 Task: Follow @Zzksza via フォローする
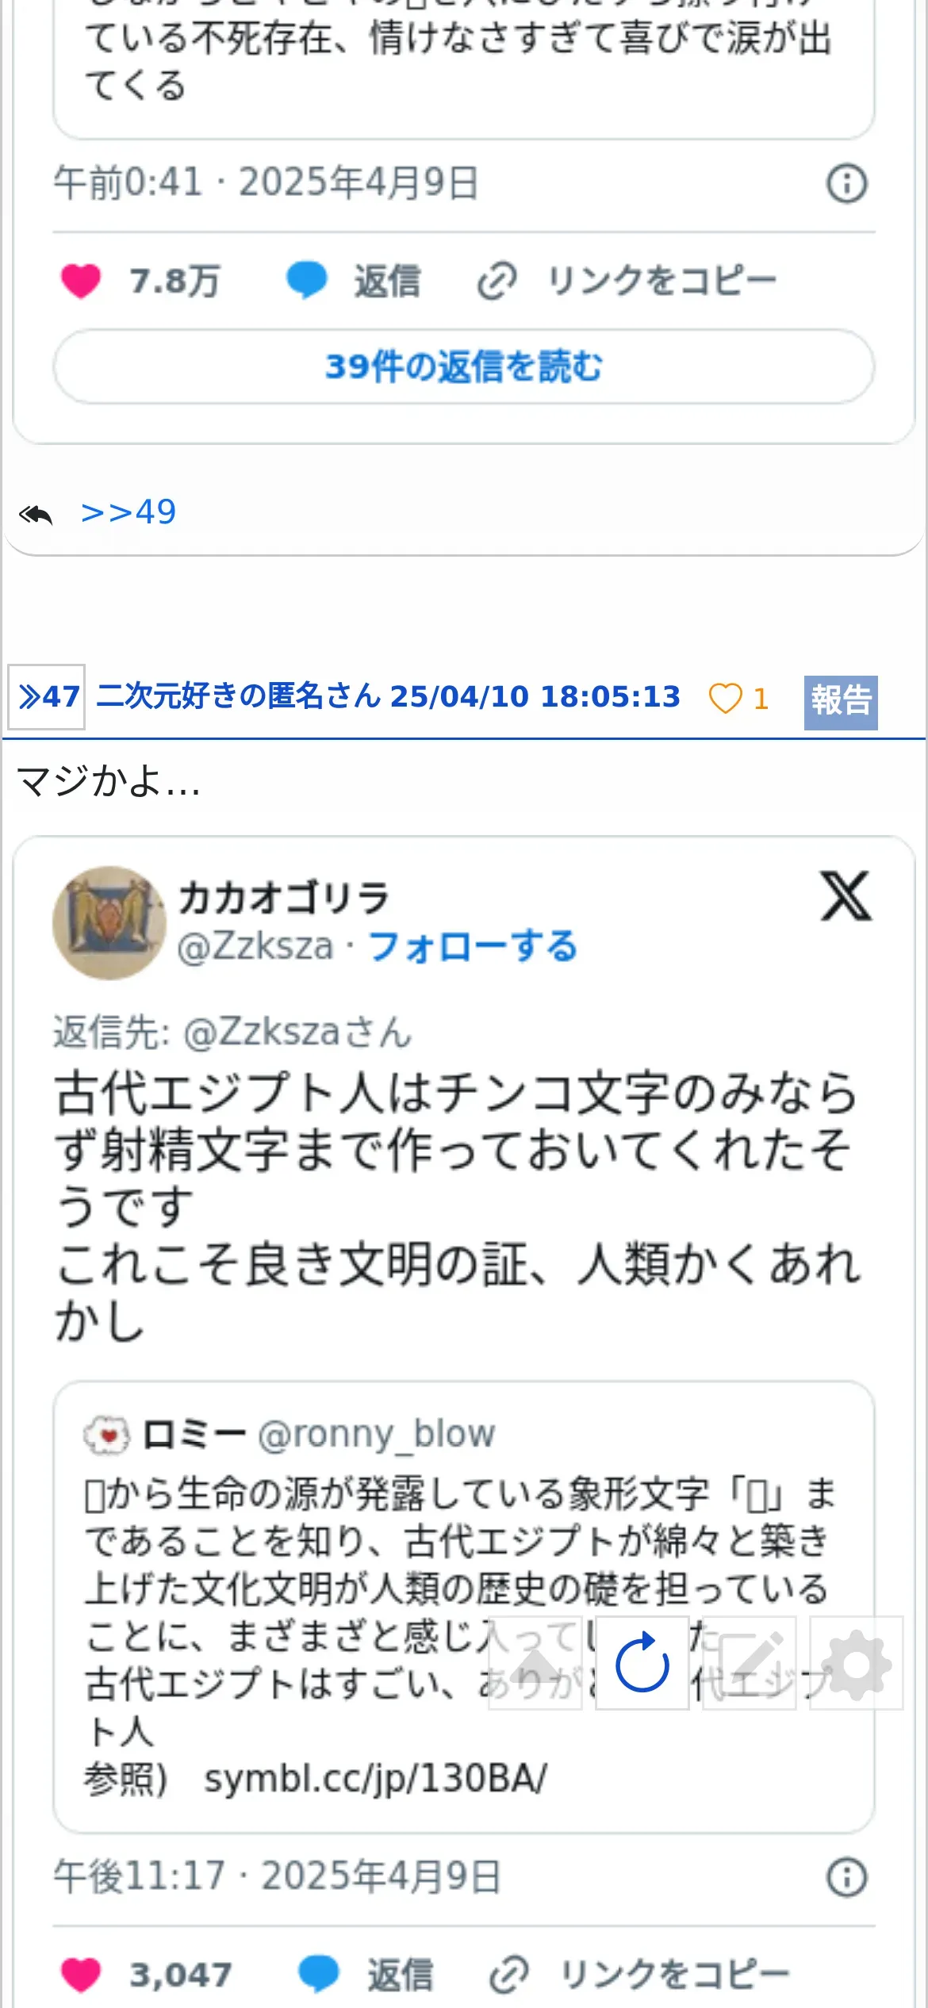[473, 946]
